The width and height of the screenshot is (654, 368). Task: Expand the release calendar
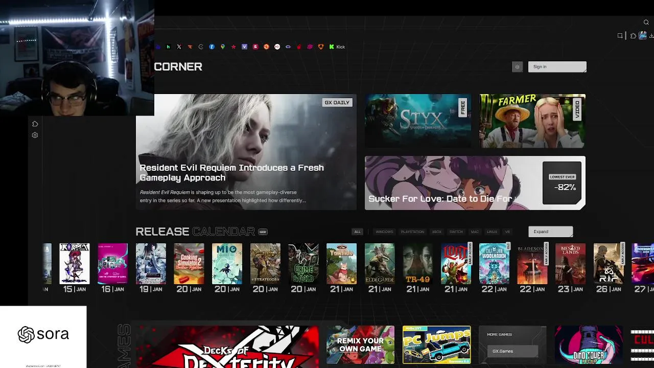pos(550,232)
